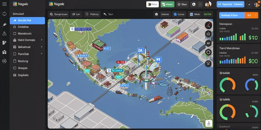Click the download arrow icon in the top bar
Image resolution: width=261 pixels, height=130 pixels.
coord(249,5)
